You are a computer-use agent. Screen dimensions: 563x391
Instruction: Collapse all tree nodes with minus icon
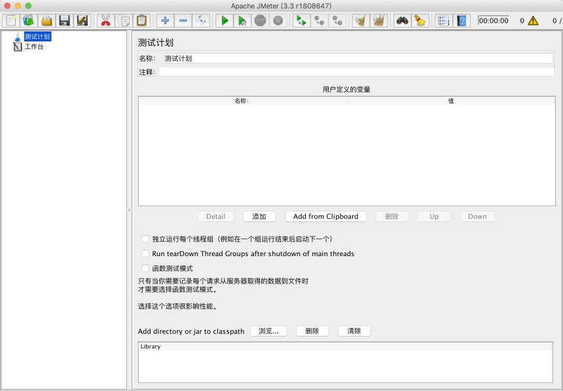183,20
